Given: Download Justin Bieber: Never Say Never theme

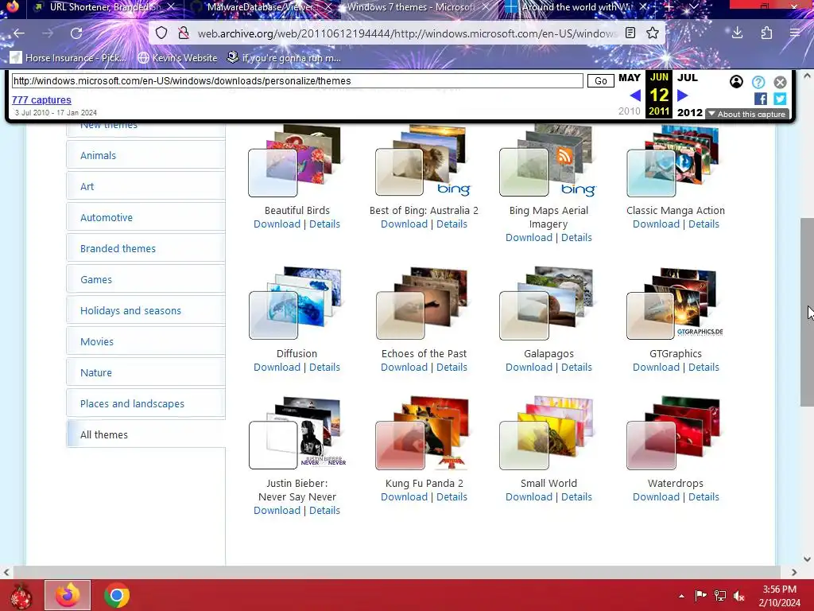Looking at the screenshot, I should point(277,511).
